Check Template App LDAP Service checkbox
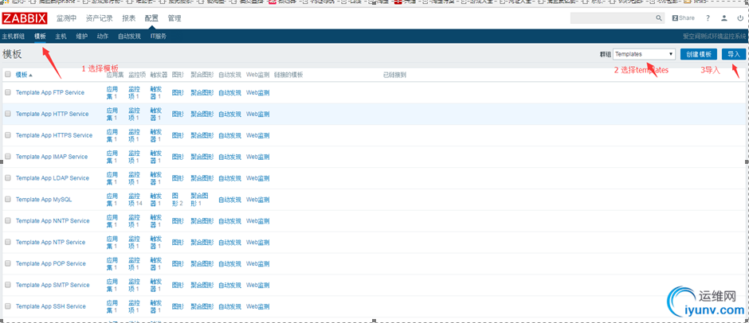Viewport: 749px width, 323px height. coord(8,178)
